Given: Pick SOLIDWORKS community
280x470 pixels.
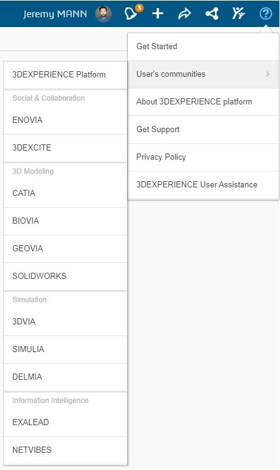Looking at the screenshot, I should click(x=65, y=276).
